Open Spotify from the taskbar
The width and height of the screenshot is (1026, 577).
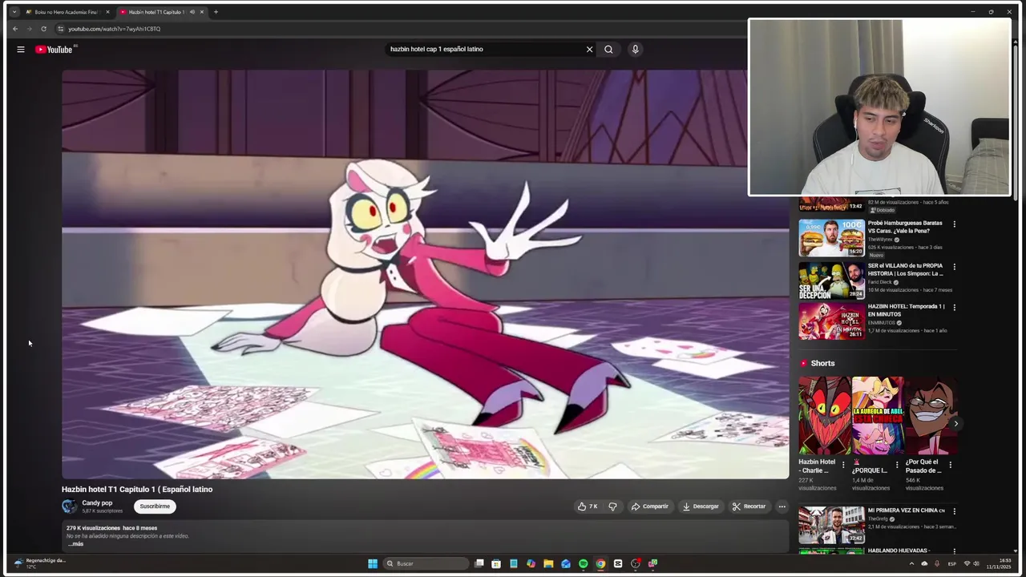pos(583,563)
